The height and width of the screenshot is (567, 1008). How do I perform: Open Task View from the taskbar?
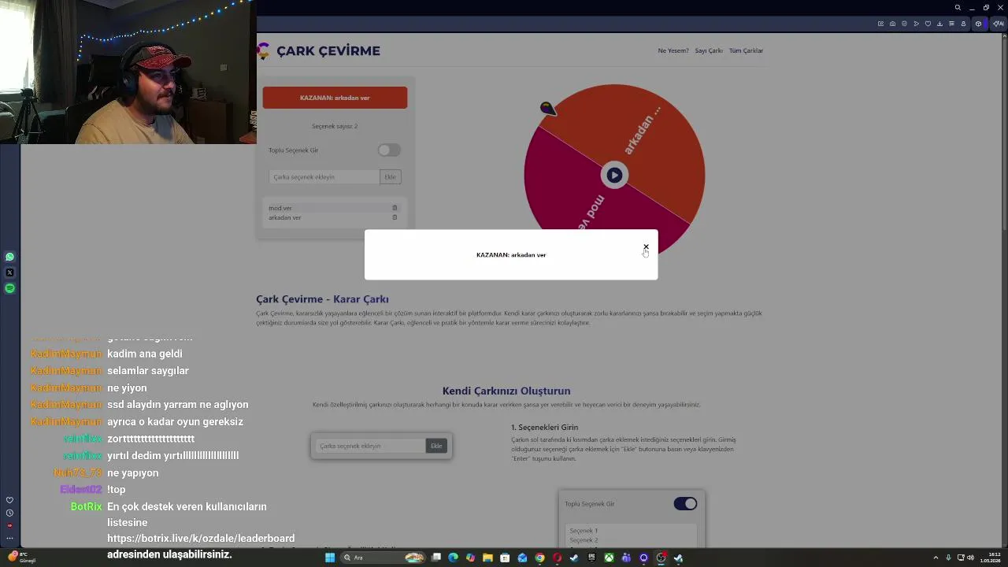point(435,558)
